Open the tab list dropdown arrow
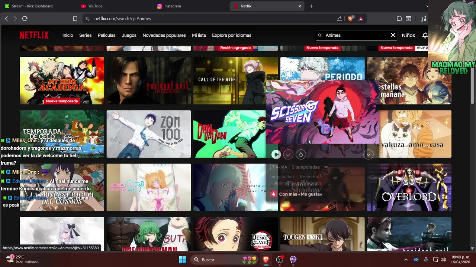The image size is (476, 267). [x=427, y=6]
